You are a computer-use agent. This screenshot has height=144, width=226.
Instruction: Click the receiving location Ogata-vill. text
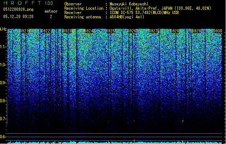(x=160, y=8)
